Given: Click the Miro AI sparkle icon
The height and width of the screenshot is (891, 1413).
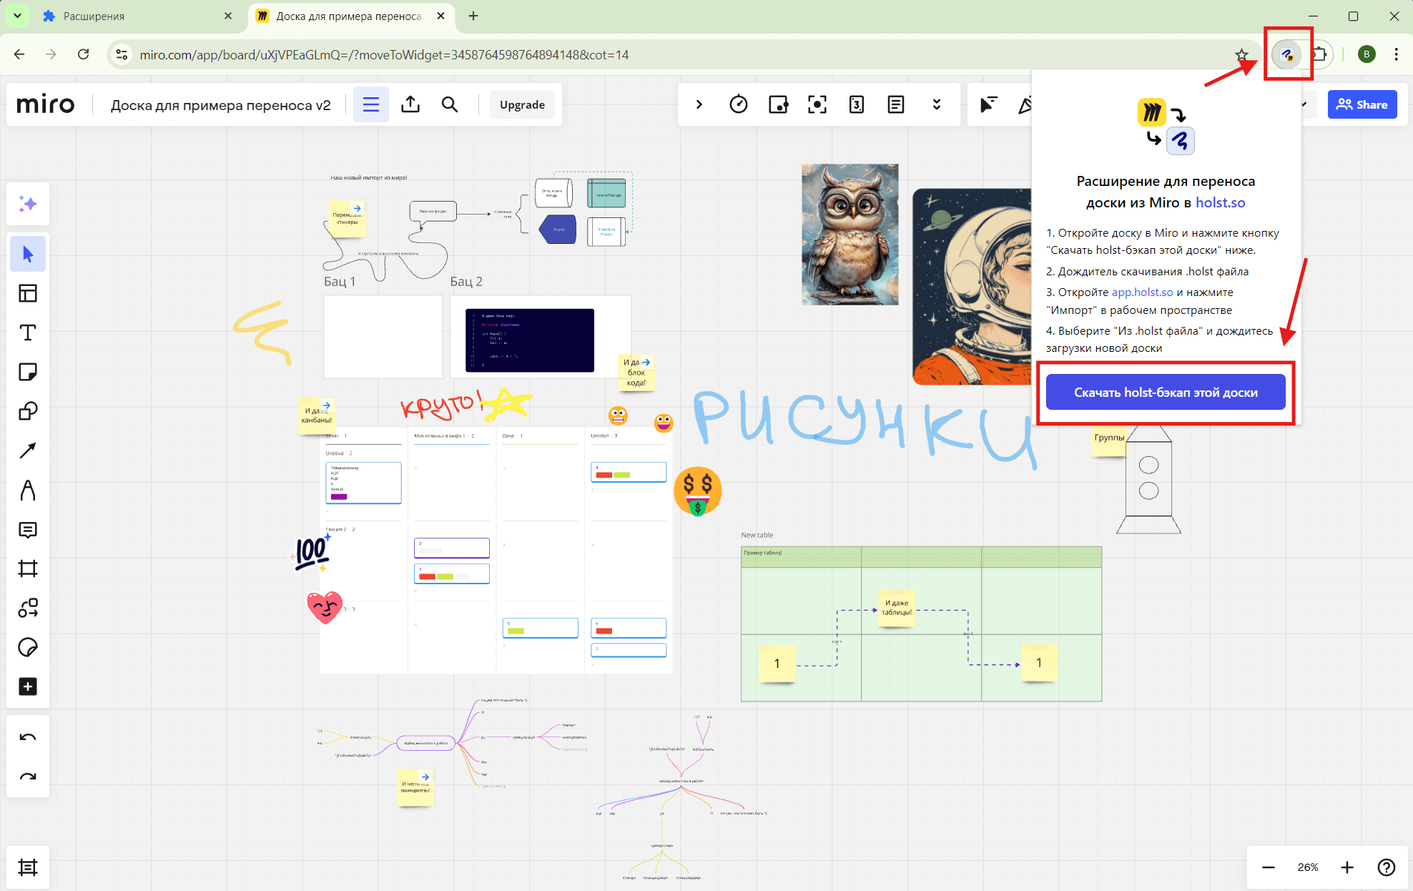Looking at the screenshot, I should (28, 204).
